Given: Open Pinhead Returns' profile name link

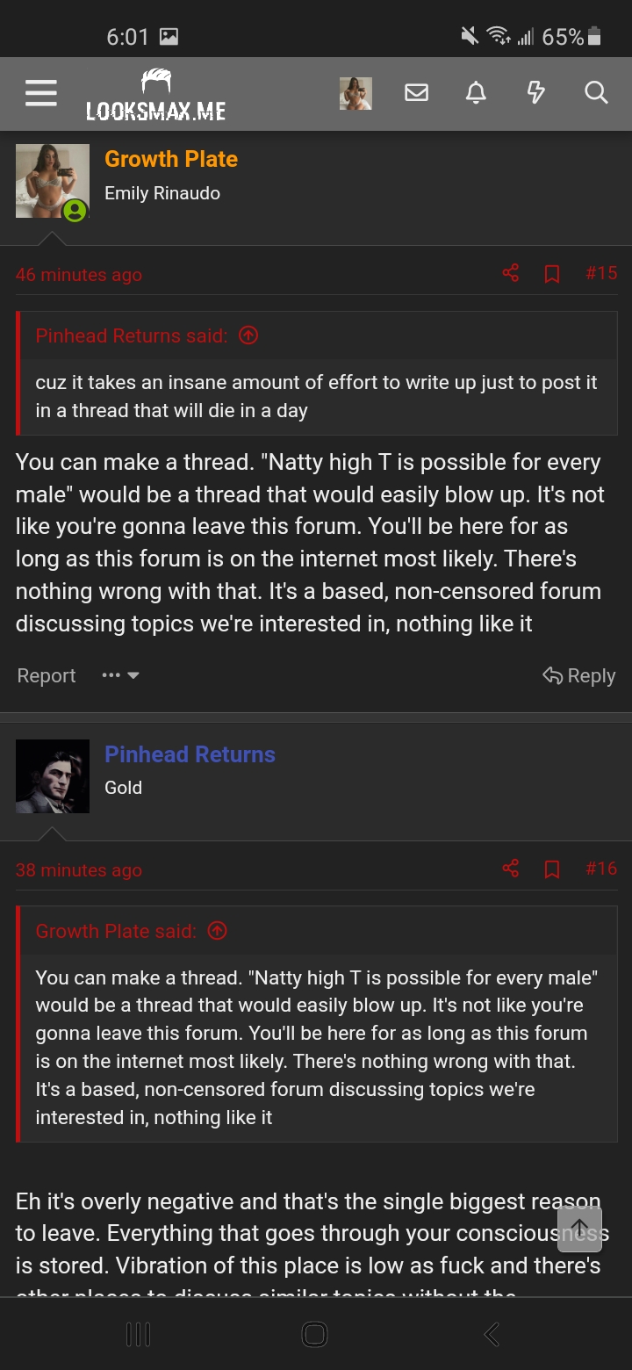Looking at the screenshot, I should coord(190,754).
